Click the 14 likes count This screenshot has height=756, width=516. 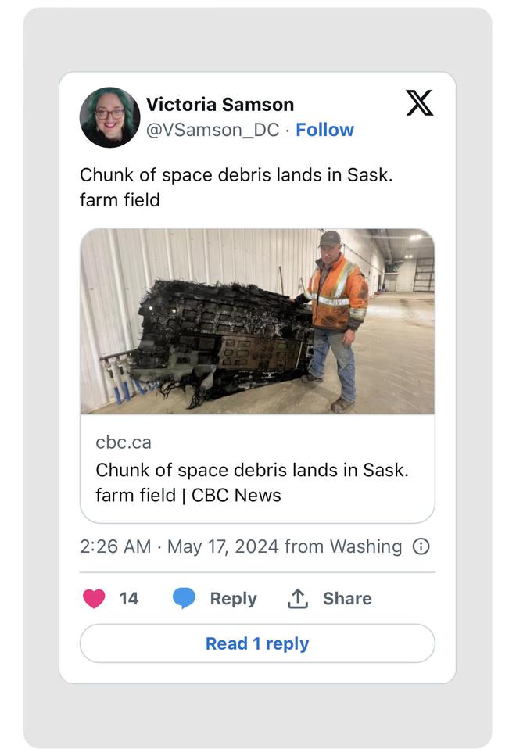[x=129, y=598]
